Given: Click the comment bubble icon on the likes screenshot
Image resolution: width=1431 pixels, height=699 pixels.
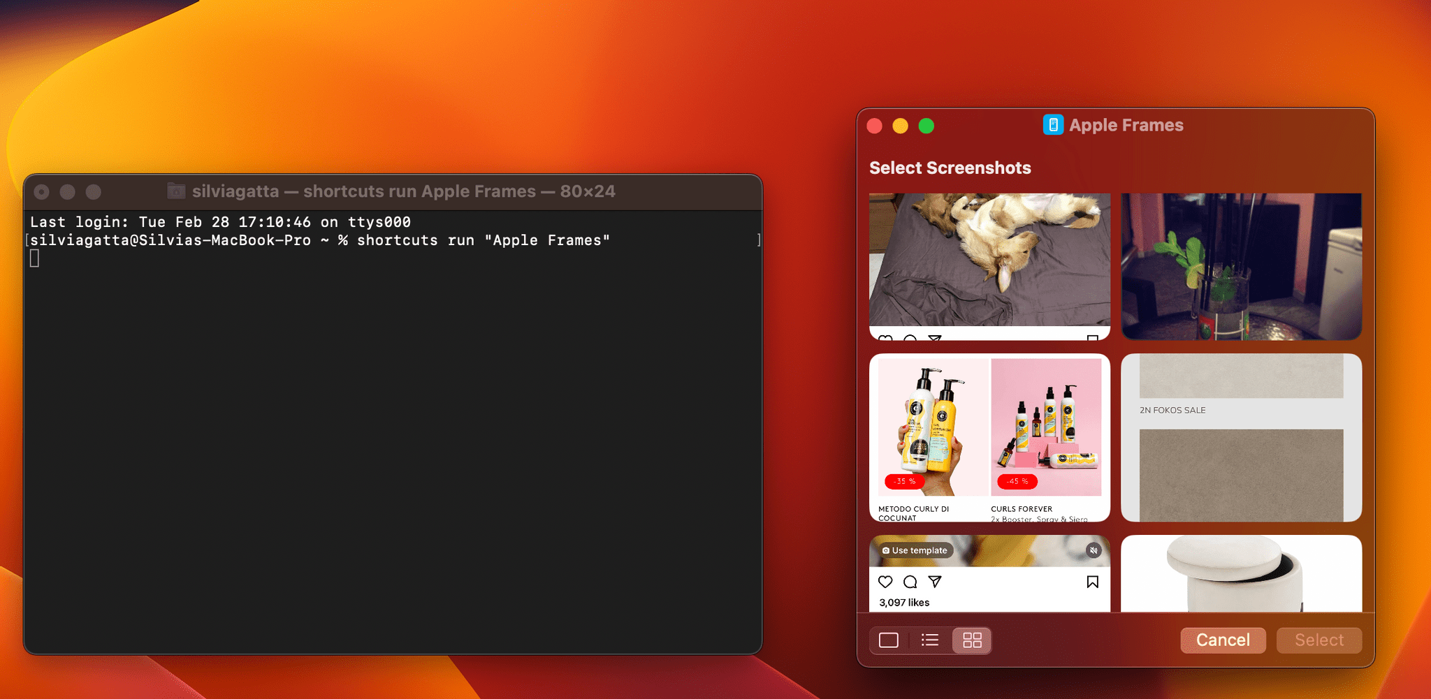Looking at the screenshot, I should coord(910,582).
